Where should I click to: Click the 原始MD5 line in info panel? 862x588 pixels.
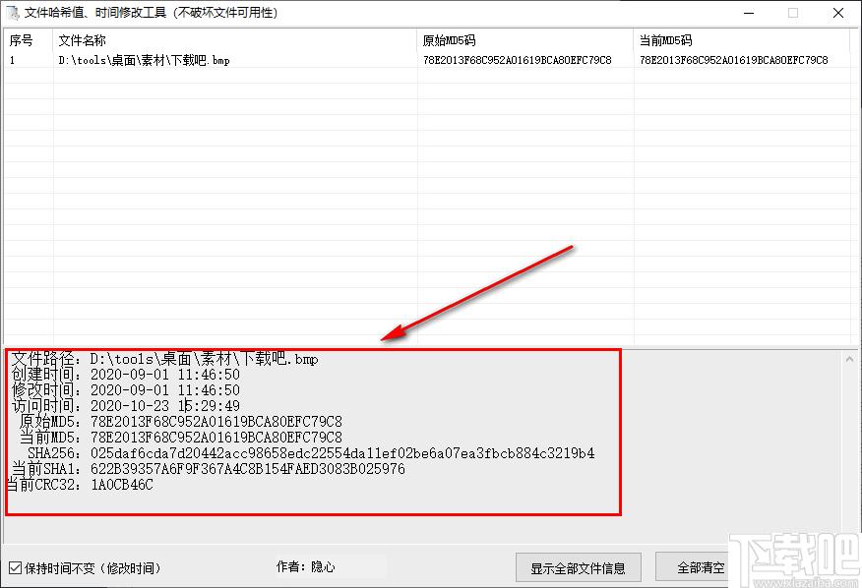coord(180,422)
